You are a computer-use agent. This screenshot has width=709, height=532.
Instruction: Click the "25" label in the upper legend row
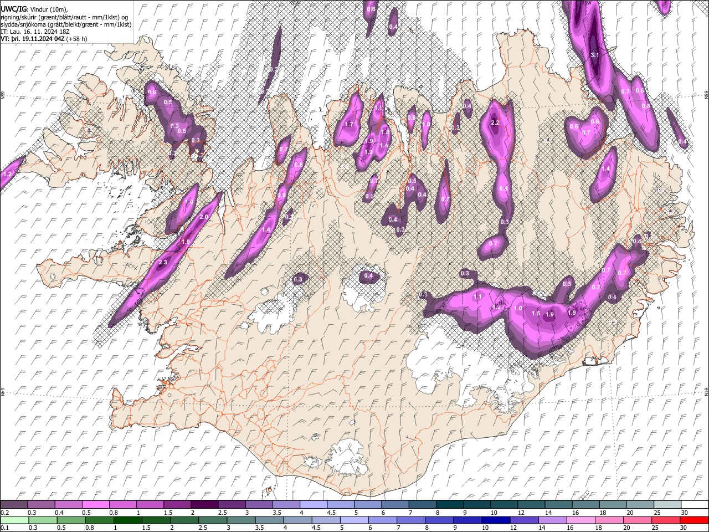[656, 513]
